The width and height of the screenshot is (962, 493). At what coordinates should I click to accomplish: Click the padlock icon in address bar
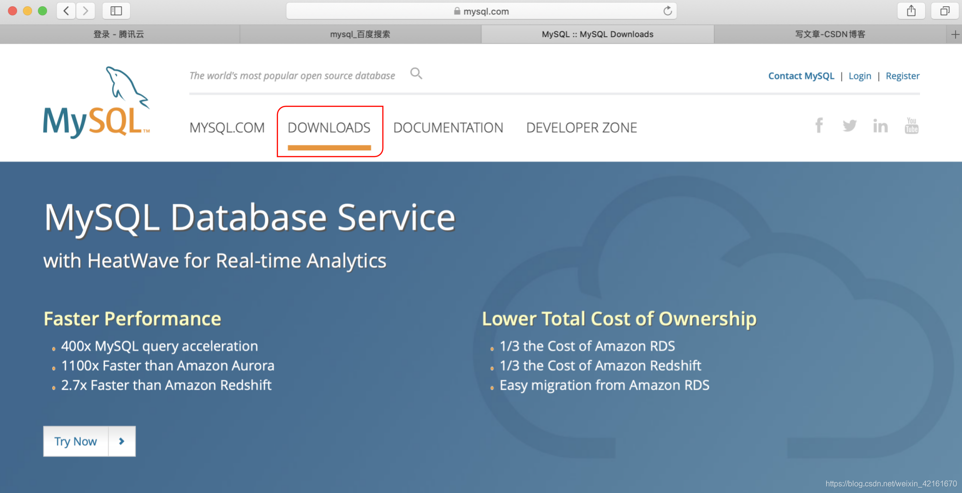point(457,11)
